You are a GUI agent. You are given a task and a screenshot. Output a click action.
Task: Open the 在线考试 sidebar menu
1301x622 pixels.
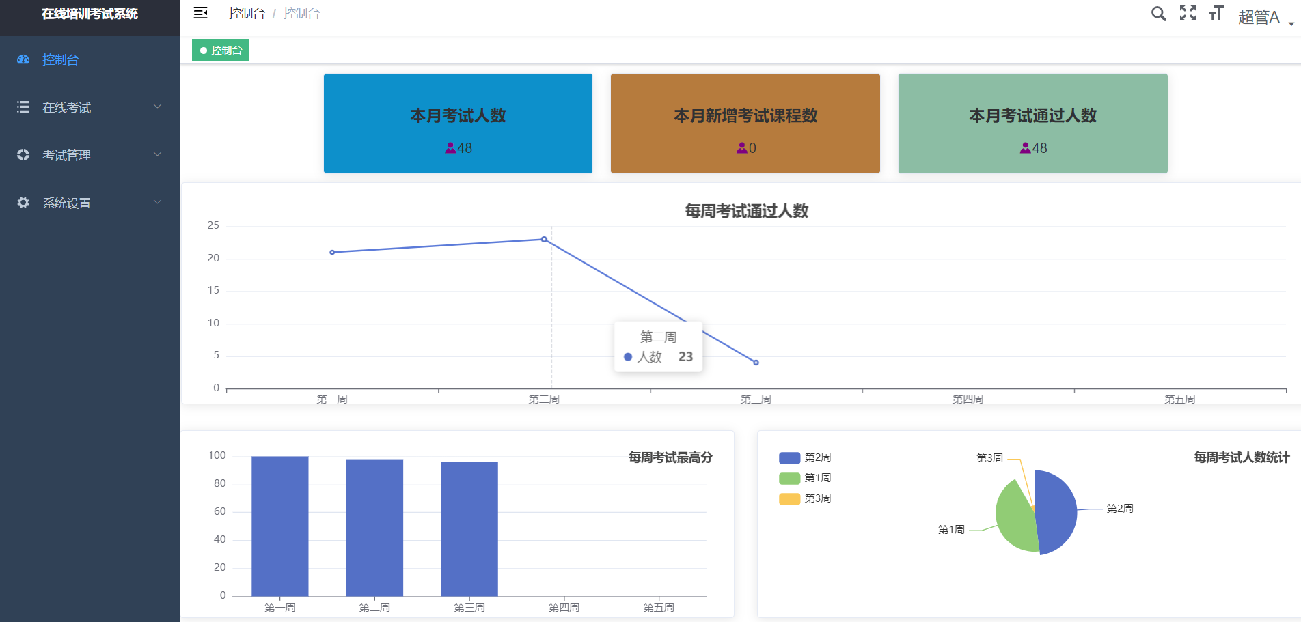[90, 107]
